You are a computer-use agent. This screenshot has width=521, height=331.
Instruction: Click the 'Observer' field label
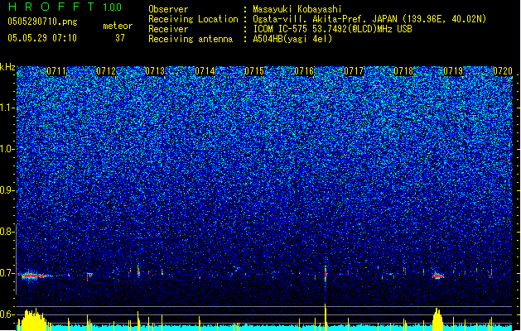click(x=168, y=9)
